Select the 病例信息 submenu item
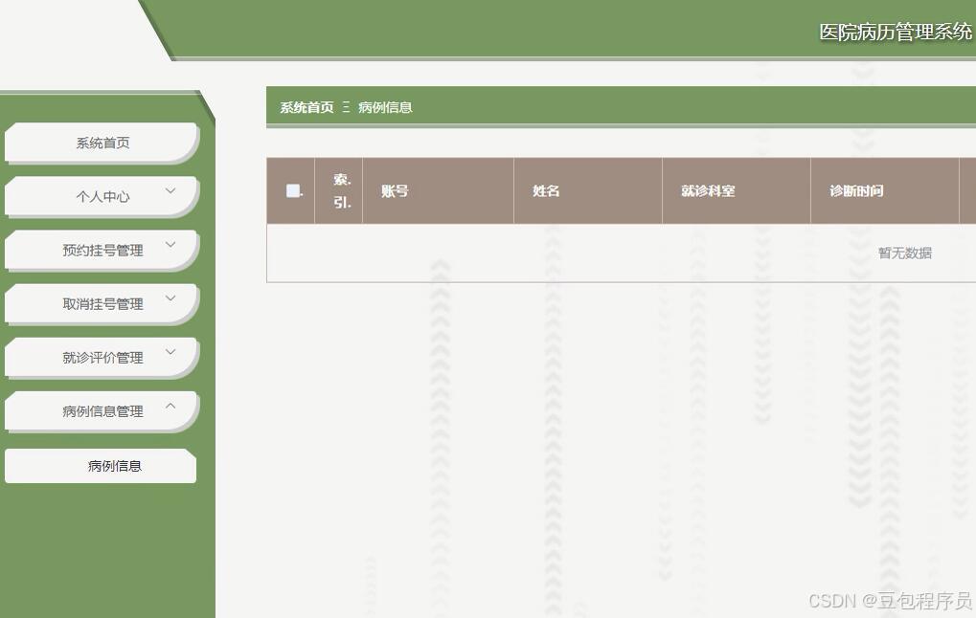The height and width of the screenshot is (618, 976). pyautogui.click(x=101, y=466)
